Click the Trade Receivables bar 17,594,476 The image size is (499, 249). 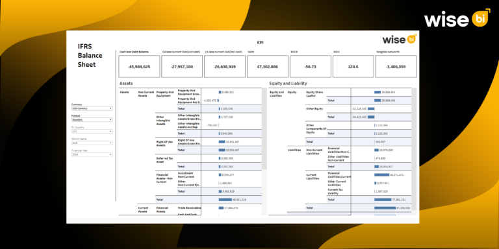click(221, 207)
